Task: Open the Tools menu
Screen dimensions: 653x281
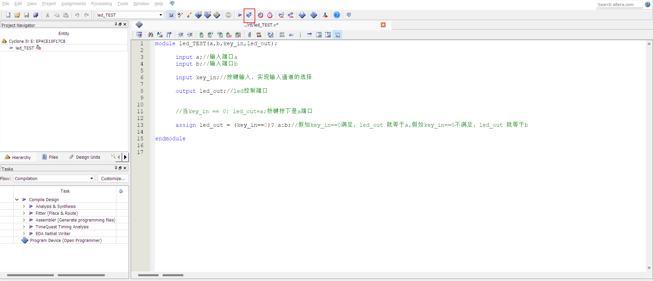Action: coord(123,4)
